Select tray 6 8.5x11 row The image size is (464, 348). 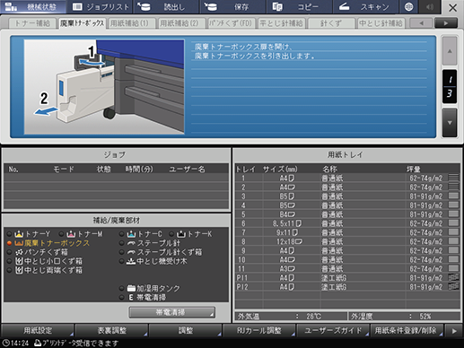point(347,223)
